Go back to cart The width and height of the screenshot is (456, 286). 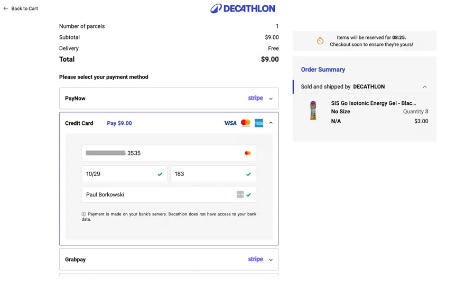pyautogui.click(x=24, y=8)
